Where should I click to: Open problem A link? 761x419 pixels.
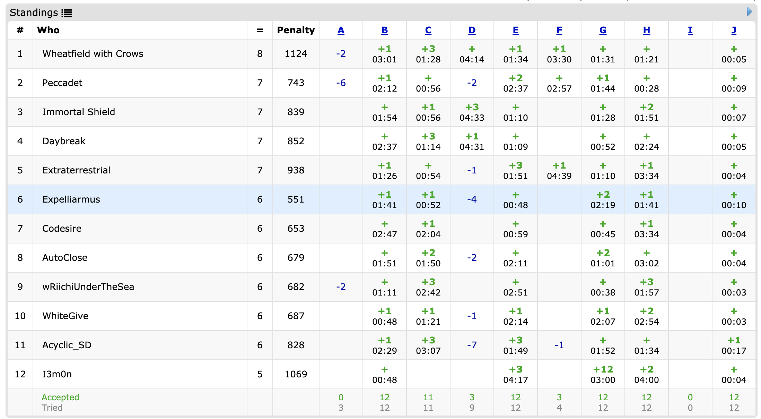point(341,30)
